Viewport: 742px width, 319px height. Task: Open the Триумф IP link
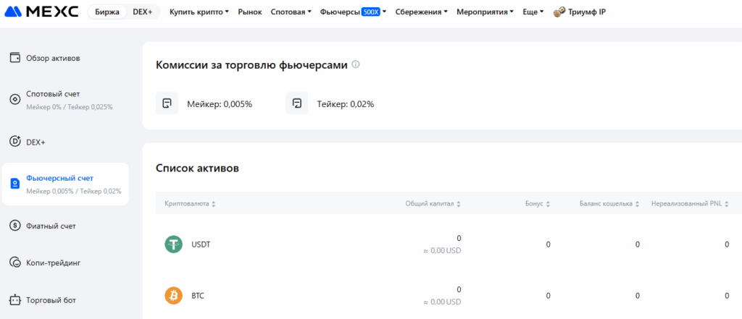[x=579, y=12]
